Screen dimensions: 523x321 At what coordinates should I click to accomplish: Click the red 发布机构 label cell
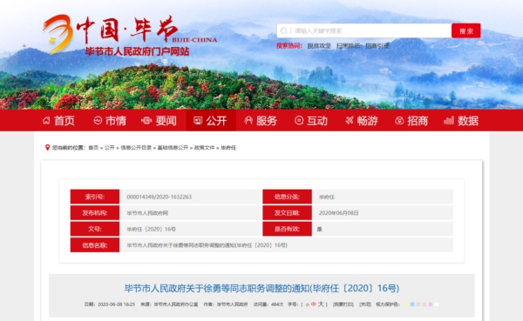pyautogui.click(x=95, y=213)
